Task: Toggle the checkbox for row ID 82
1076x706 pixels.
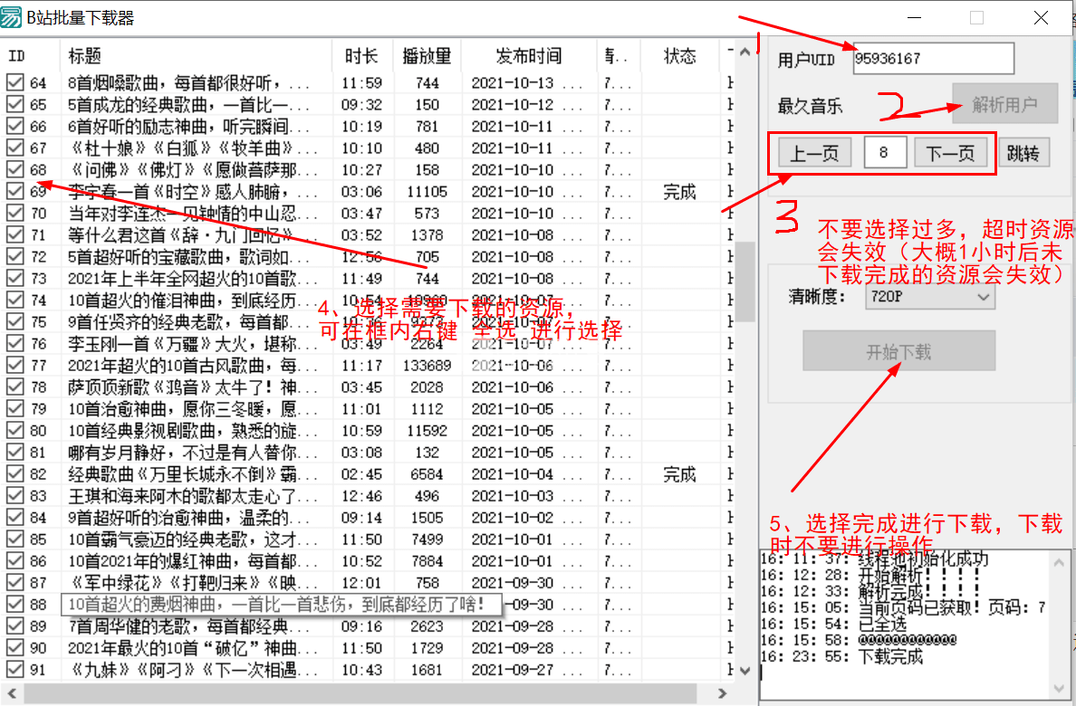Action: (14, 474)
